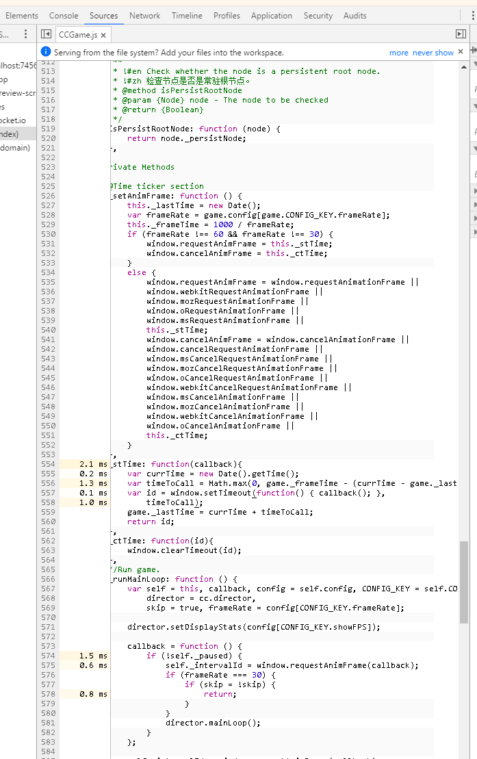Dismiss the workspace info bar
Viewport: 477px width, 759px height.
coord(461,52)
